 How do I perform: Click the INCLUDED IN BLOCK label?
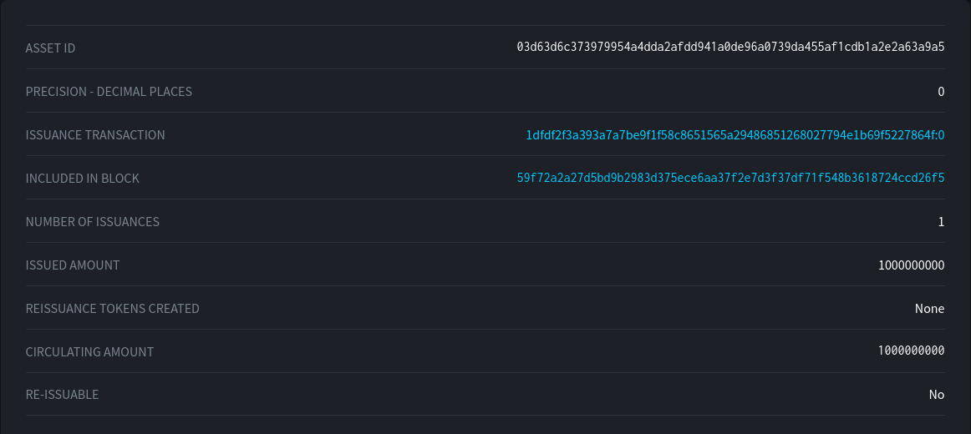tap(83, 179)
